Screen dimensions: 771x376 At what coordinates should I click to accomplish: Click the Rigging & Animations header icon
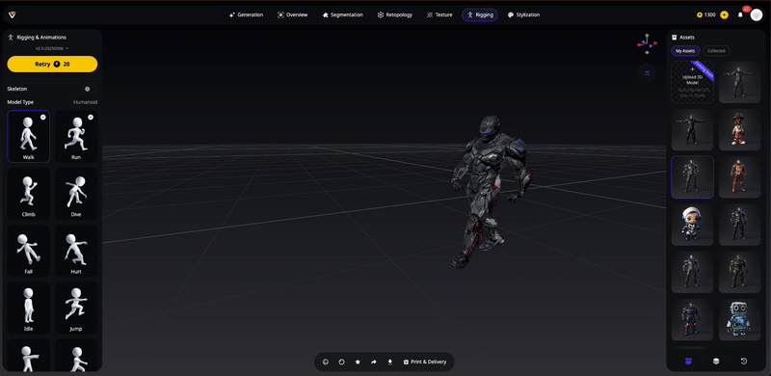(x=11, y=38)
